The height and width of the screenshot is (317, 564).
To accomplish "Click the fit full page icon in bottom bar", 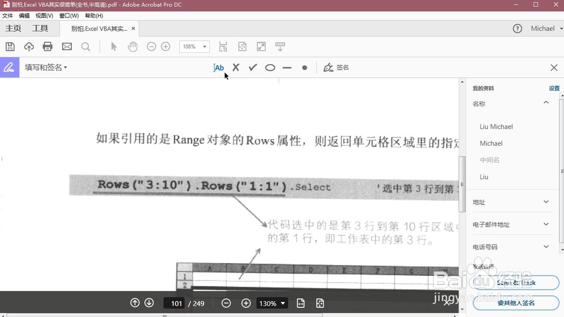I will [x=320, y=303].
